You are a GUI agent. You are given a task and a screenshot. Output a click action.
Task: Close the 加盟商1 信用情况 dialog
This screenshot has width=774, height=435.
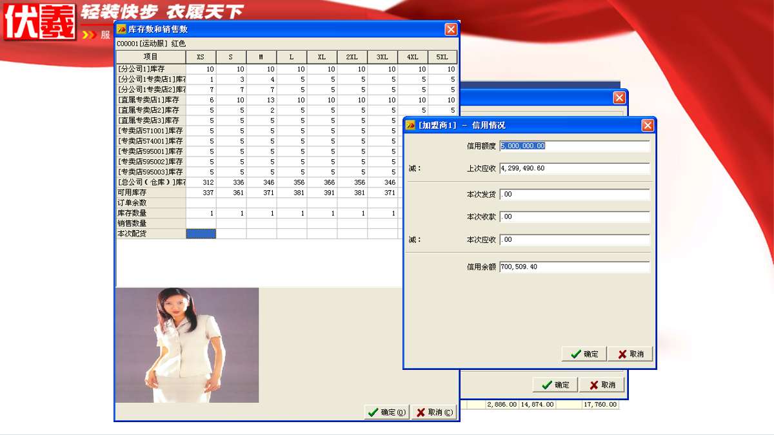pos(648,126)
